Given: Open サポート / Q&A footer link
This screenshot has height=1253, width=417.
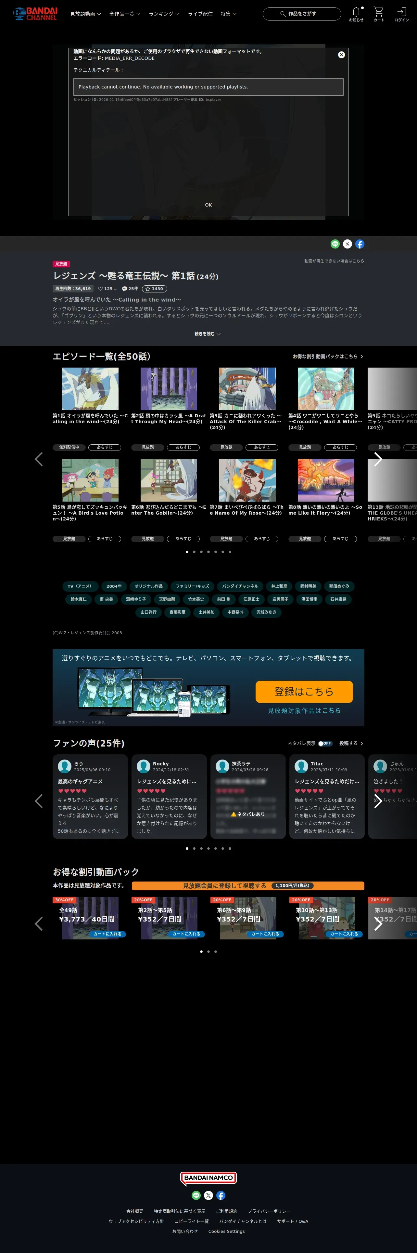Looking at the screenshot, I should [293, 1221].
